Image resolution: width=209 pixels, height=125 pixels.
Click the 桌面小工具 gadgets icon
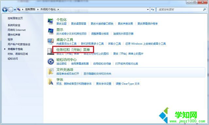pyautogui.click(x=51, y=41)
